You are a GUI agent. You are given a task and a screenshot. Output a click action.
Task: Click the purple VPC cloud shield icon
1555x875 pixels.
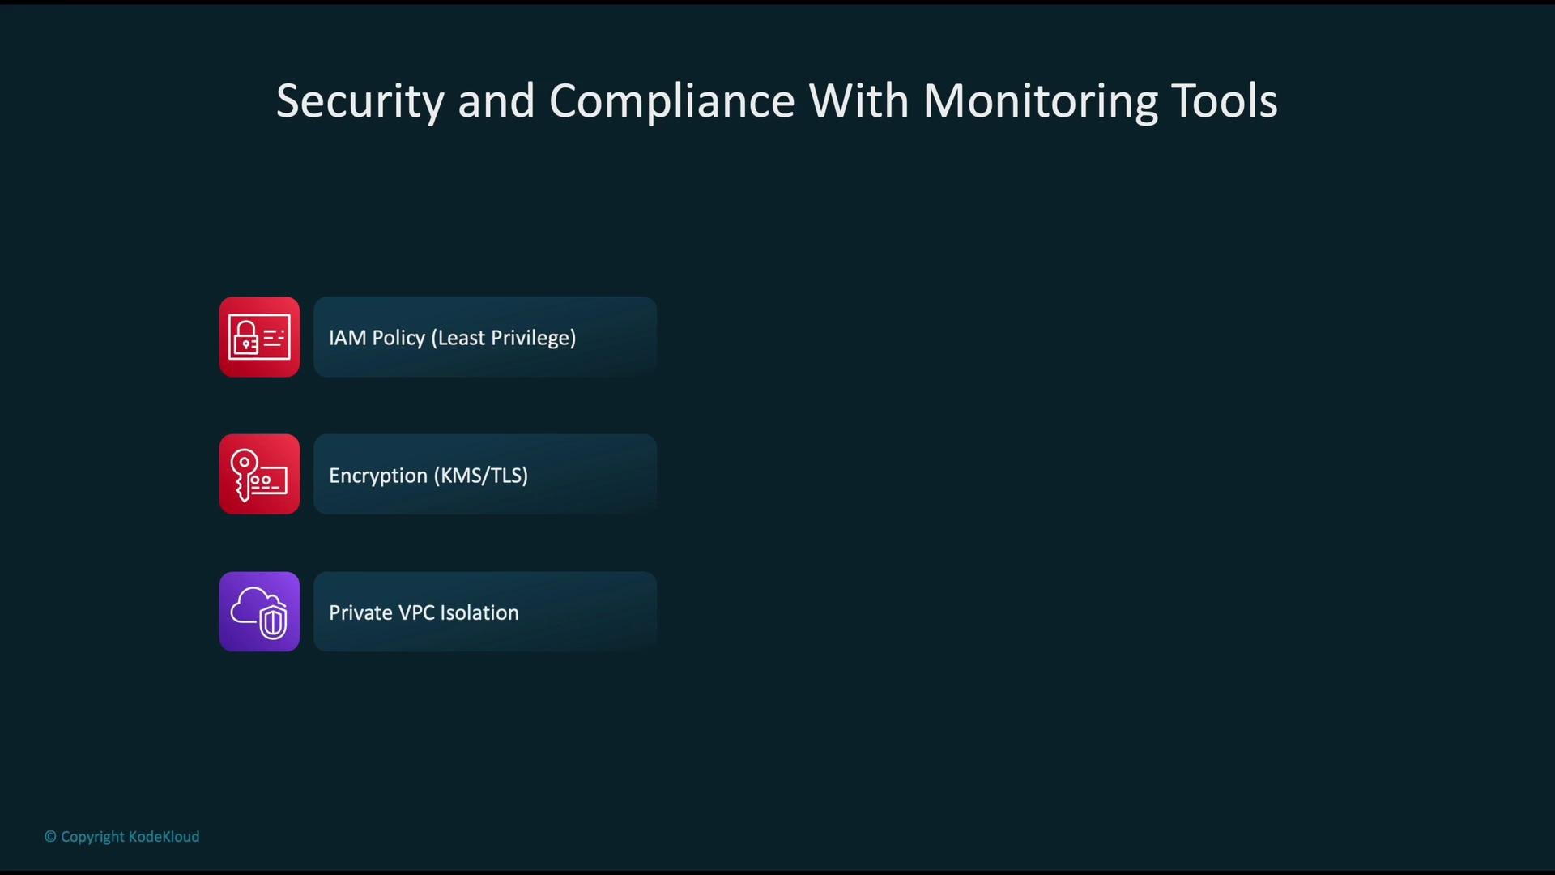pos(259,612)
